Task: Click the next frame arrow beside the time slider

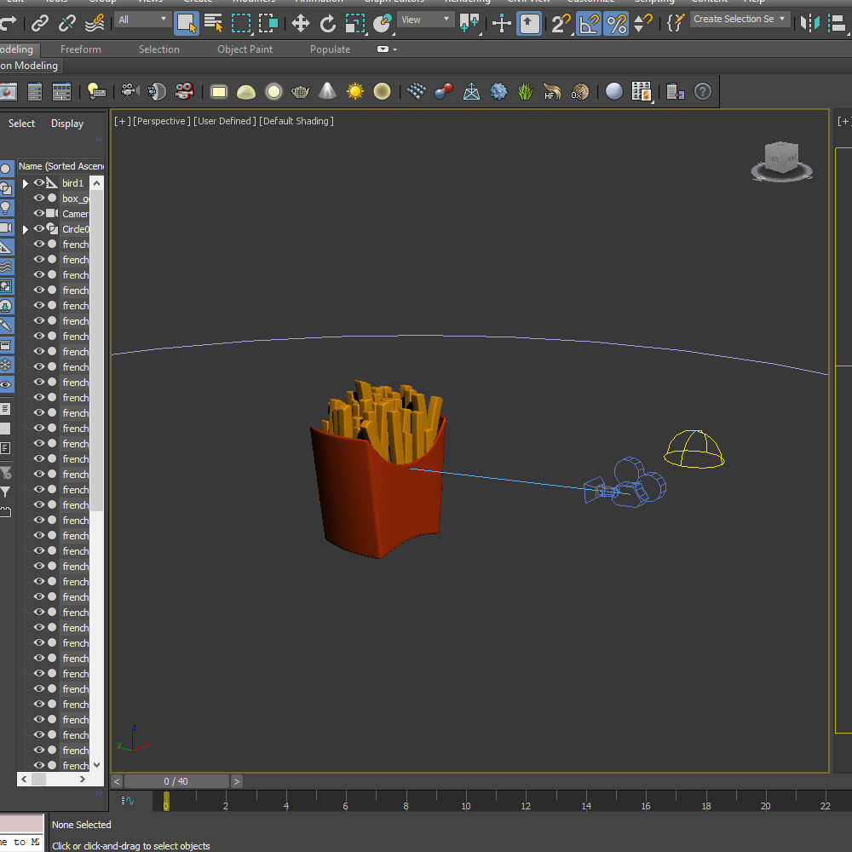Action: coord(236,781)
